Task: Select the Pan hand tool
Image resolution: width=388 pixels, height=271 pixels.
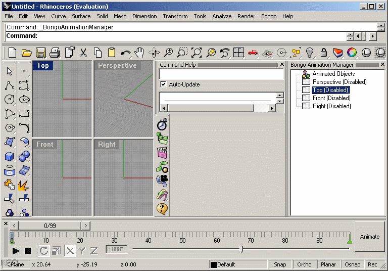Action: [x=139, y=53]
